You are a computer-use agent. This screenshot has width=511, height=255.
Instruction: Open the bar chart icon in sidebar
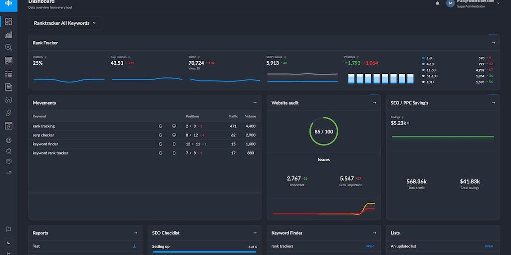(8, 35)
